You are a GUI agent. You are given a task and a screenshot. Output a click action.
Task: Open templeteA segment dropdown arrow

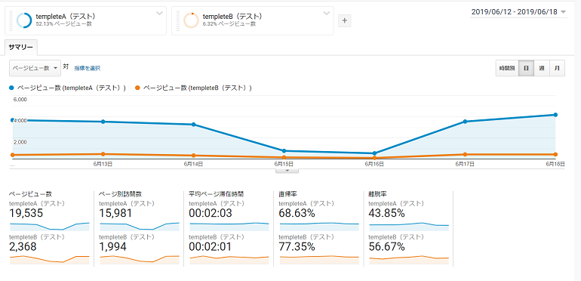click(159, 14)
